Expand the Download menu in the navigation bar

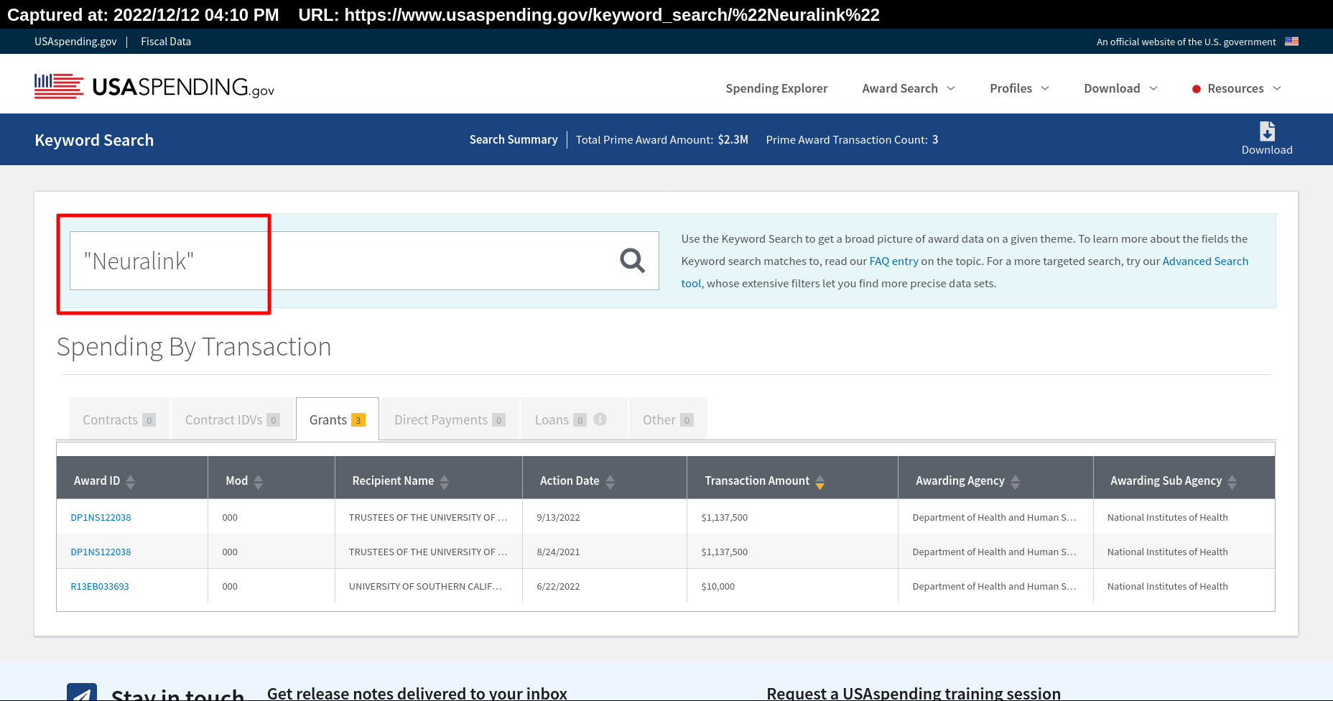pos(1120,88)
